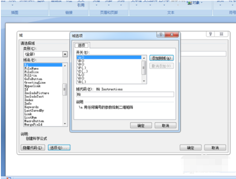The height and width of the screenshot is (179, 236).
Task: Click the 选项(O)... button in 域 dialog
Action: point(59,148)
